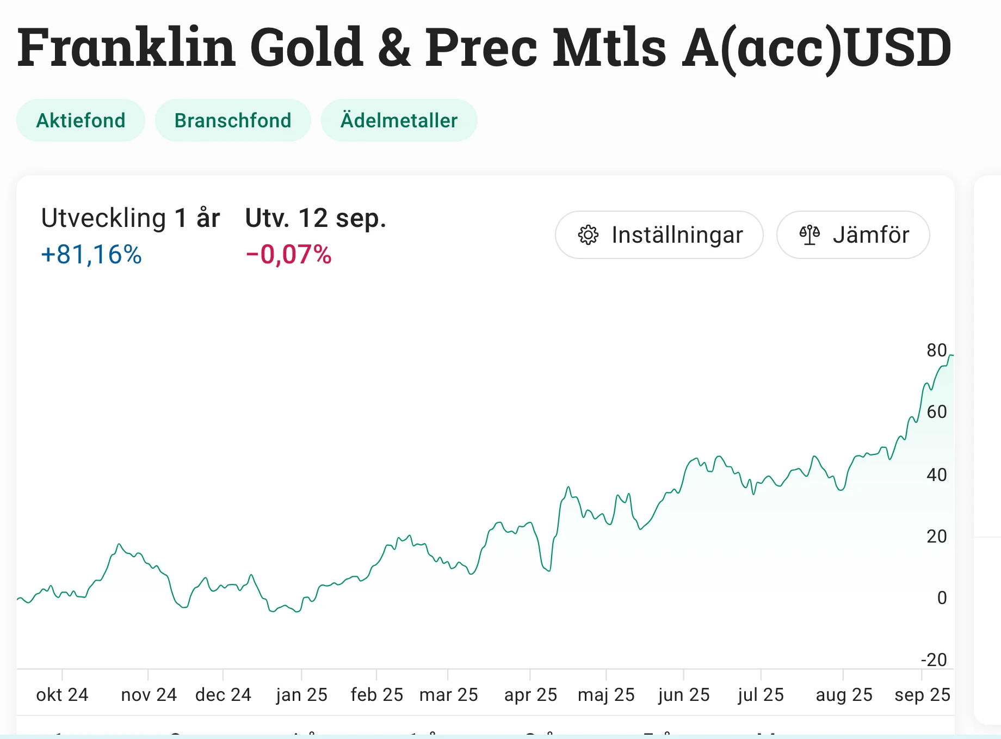Click the sep 25 axis label
The width and height of the screenshot is (1001, 739).
pyautogui.click(x=922, y=695)
